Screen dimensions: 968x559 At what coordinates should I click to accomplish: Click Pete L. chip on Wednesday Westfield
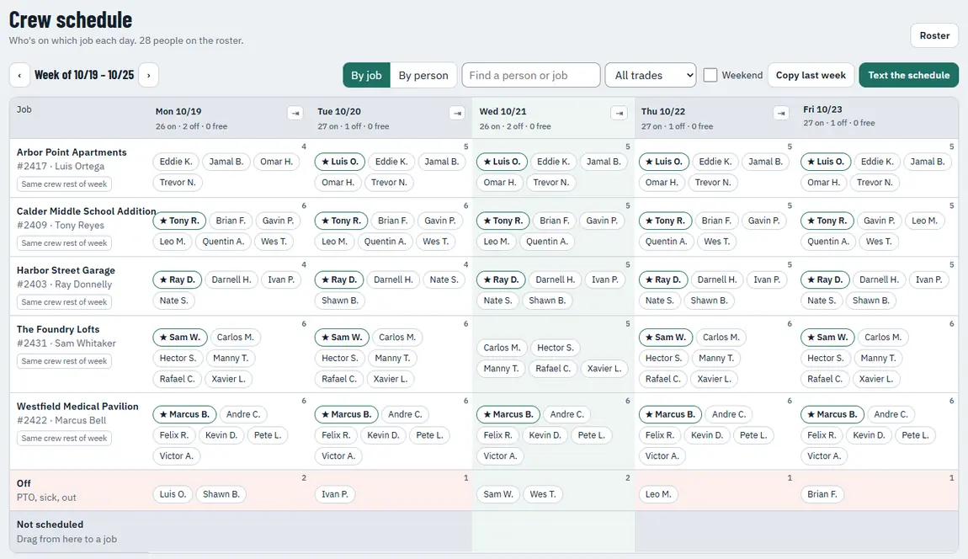[x=592, y=435]
